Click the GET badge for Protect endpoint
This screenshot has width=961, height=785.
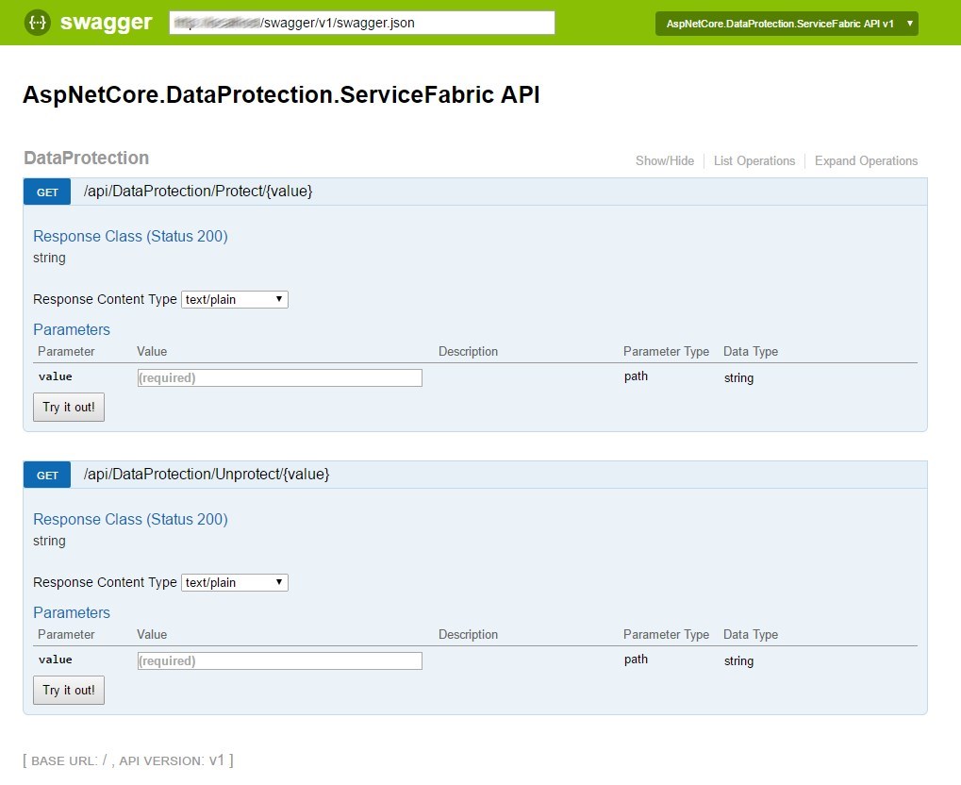(x=47, y=192)
